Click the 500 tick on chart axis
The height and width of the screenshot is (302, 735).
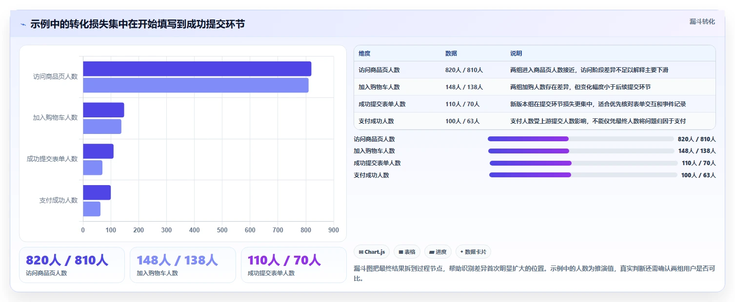(222, 230)
